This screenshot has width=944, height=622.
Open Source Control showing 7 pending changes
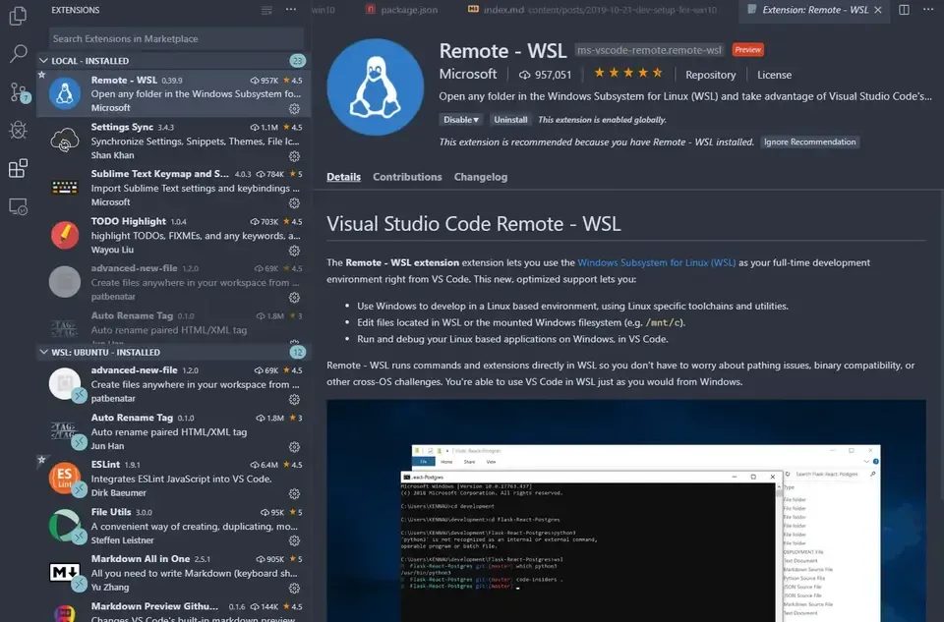pos(18,90)
